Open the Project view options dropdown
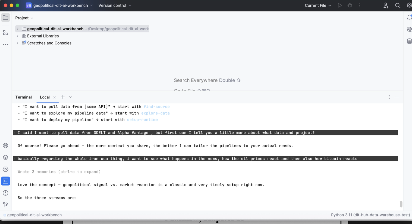The image size is (412, 224). point(24,18)
